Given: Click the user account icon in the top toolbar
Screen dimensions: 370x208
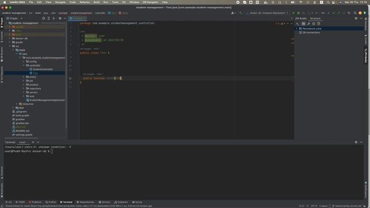Looking at the screenshot, I should pyautogui.click(x=233, y=13).
